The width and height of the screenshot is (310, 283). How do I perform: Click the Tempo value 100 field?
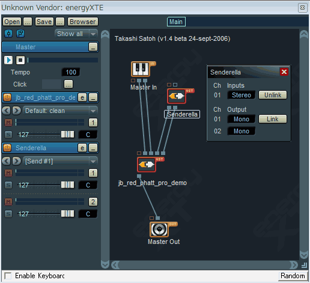pyautogui.click(x=71, y=72)
